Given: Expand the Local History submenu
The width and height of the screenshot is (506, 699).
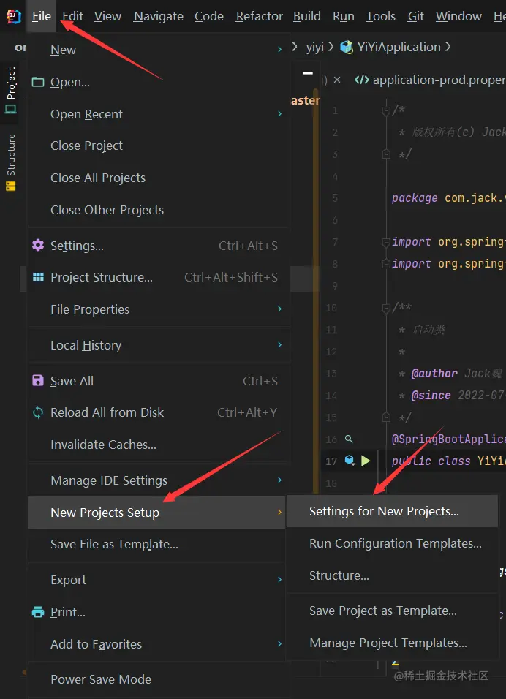Looking at the screenshot, I should pyautogui.click(x=279, y=344).
